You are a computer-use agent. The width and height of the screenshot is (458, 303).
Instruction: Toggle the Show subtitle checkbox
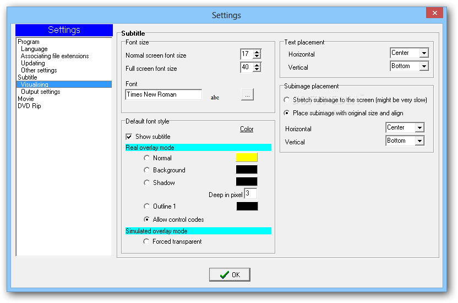click(129, 137)
